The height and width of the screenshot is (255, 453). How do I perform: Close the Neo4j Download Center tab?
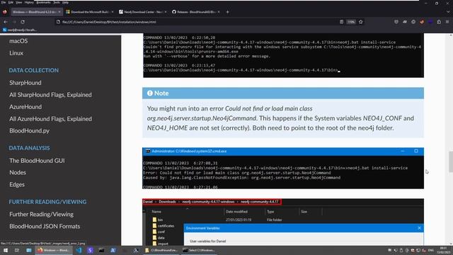click(165, 12)
